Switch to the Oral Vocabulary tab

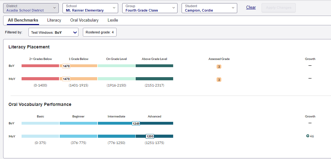click(84, 20)
